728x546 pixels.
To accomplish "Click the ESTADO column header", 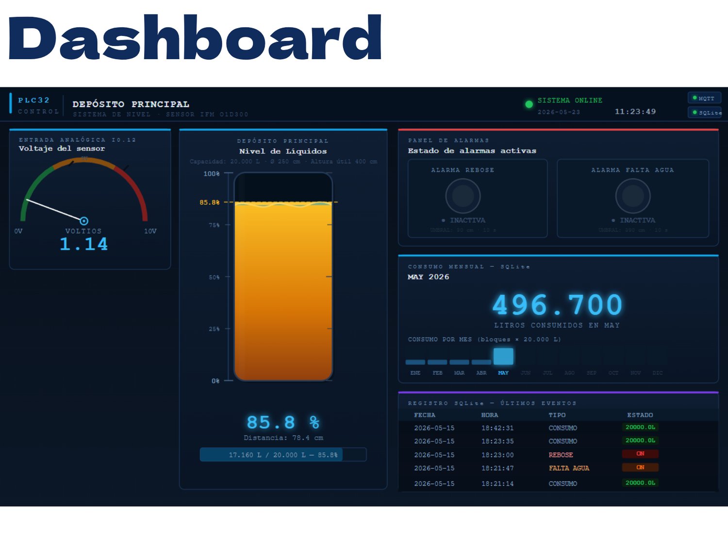I will [x=640, y=415].
